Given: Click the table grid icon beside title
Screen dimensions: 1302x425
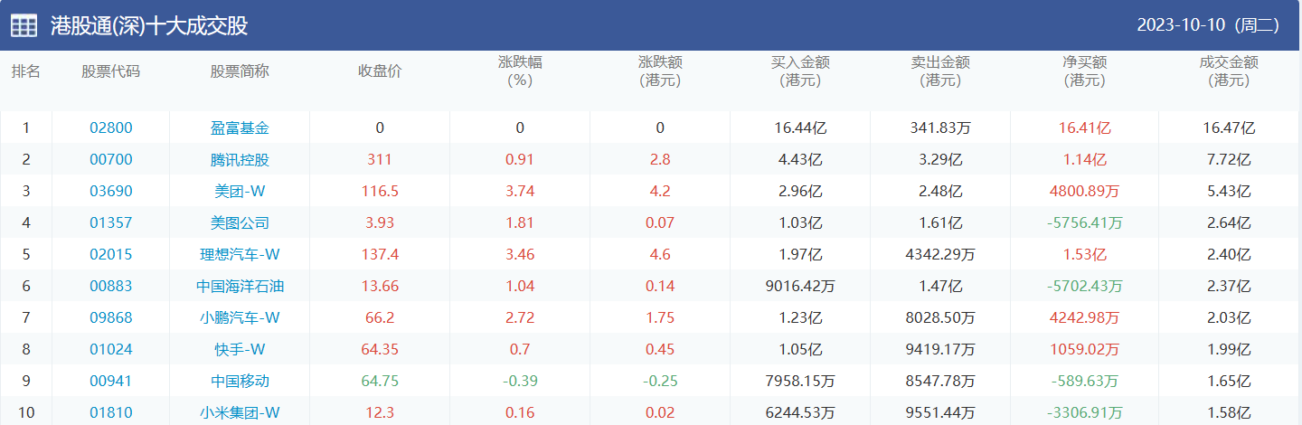Looking at the screenshot, I should pyautogui.click(x=24, y=25).
